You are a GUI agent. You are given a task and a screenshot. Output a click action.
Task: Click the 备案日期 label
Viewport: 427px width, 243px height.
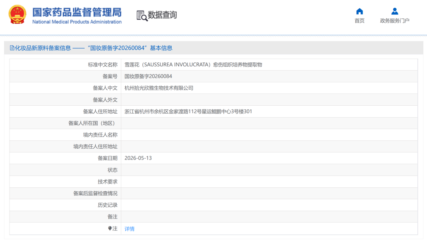click(x=108, y=158)
